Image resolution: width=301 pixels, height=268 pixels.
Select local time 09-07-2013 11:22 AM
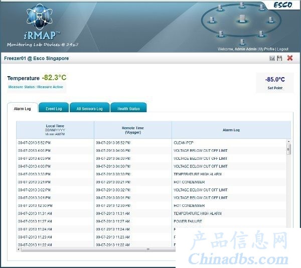pos(35,245)
